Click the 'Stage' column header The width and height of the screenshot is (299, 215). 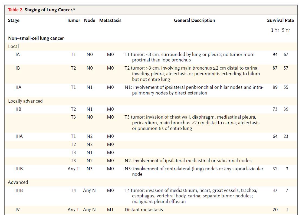(x=14, y=20)
